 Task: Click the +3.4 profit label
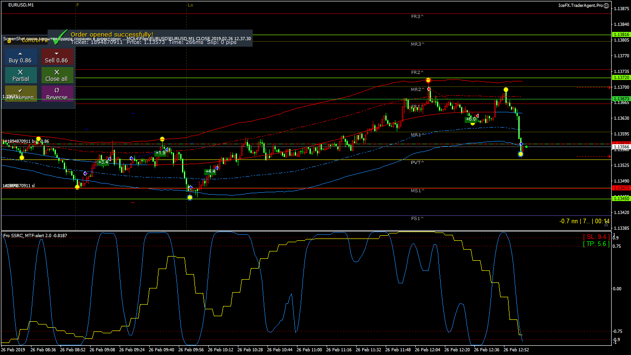(x=103, y=162)
